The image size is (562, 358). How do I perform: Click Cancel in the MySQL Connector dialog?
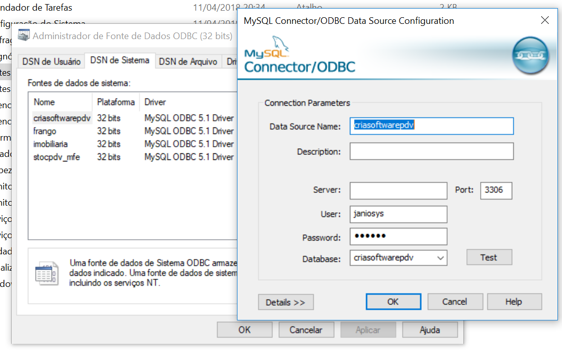pyautogui.click(x=455, y=302)
